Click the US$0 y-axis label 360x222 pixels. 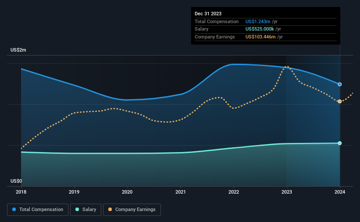click(x=16, y=181)
